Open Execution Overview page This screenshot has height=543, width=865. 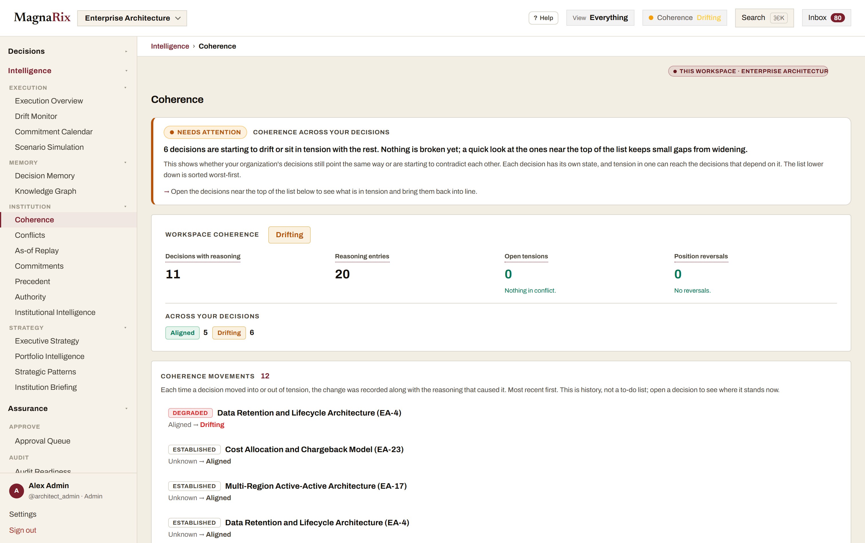[49, 101]
